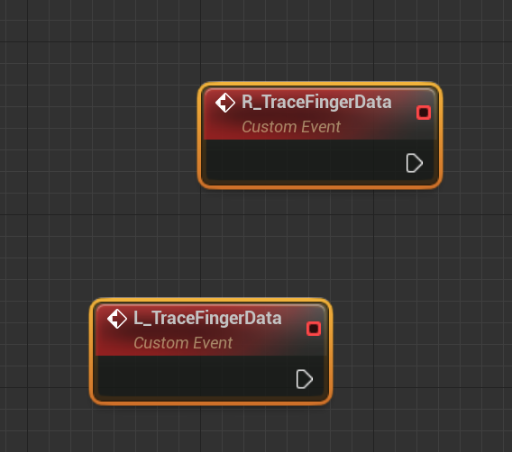Click Custom Event subtitle on R_TraceFingerData

(x=291, y=127)
